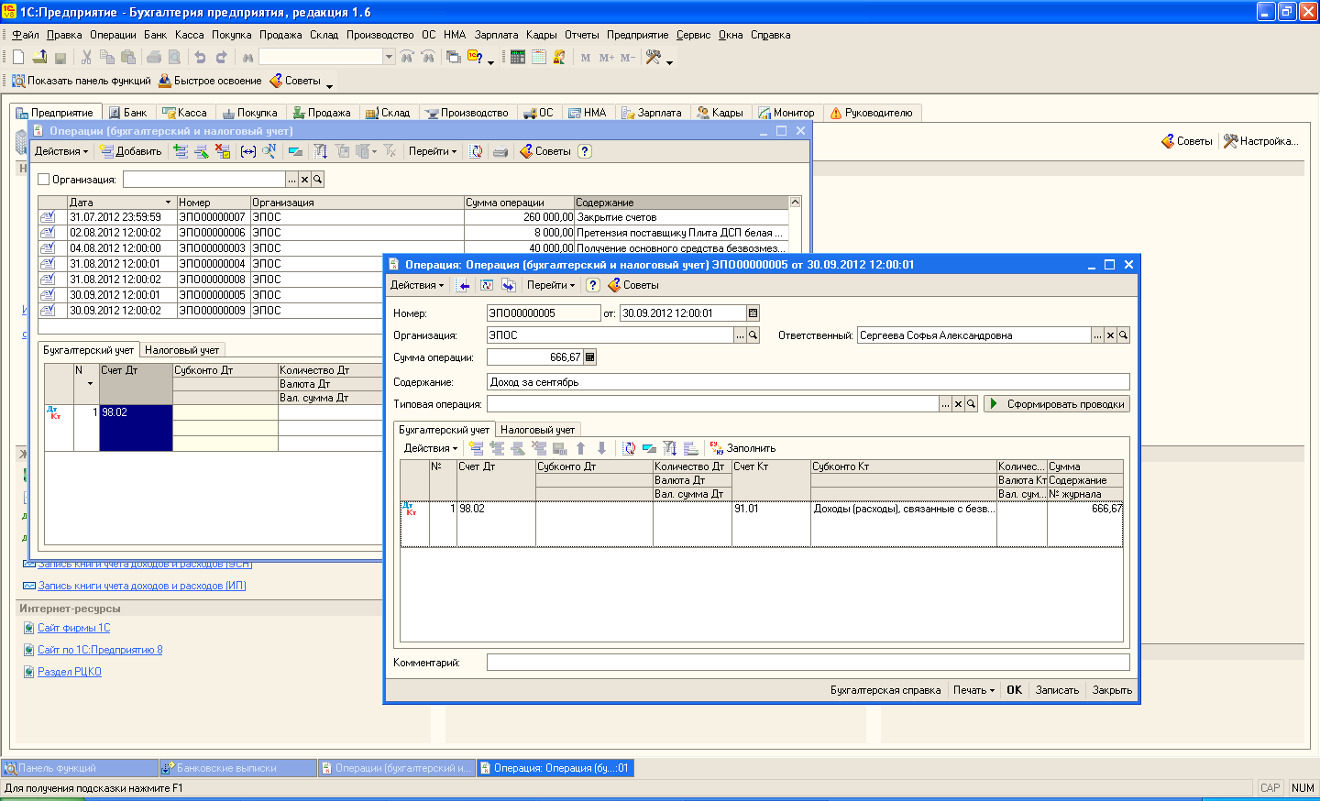Click the filter and sort icon in Операции toolbar
Screen dimensions: 1320x801
click(x=321, y=151)
